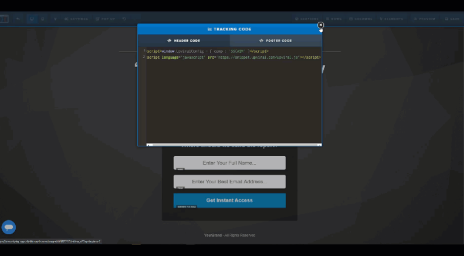Click the ClickFunnels logo in toolbar
Screen dimensions: 464x256
(4, 19)
